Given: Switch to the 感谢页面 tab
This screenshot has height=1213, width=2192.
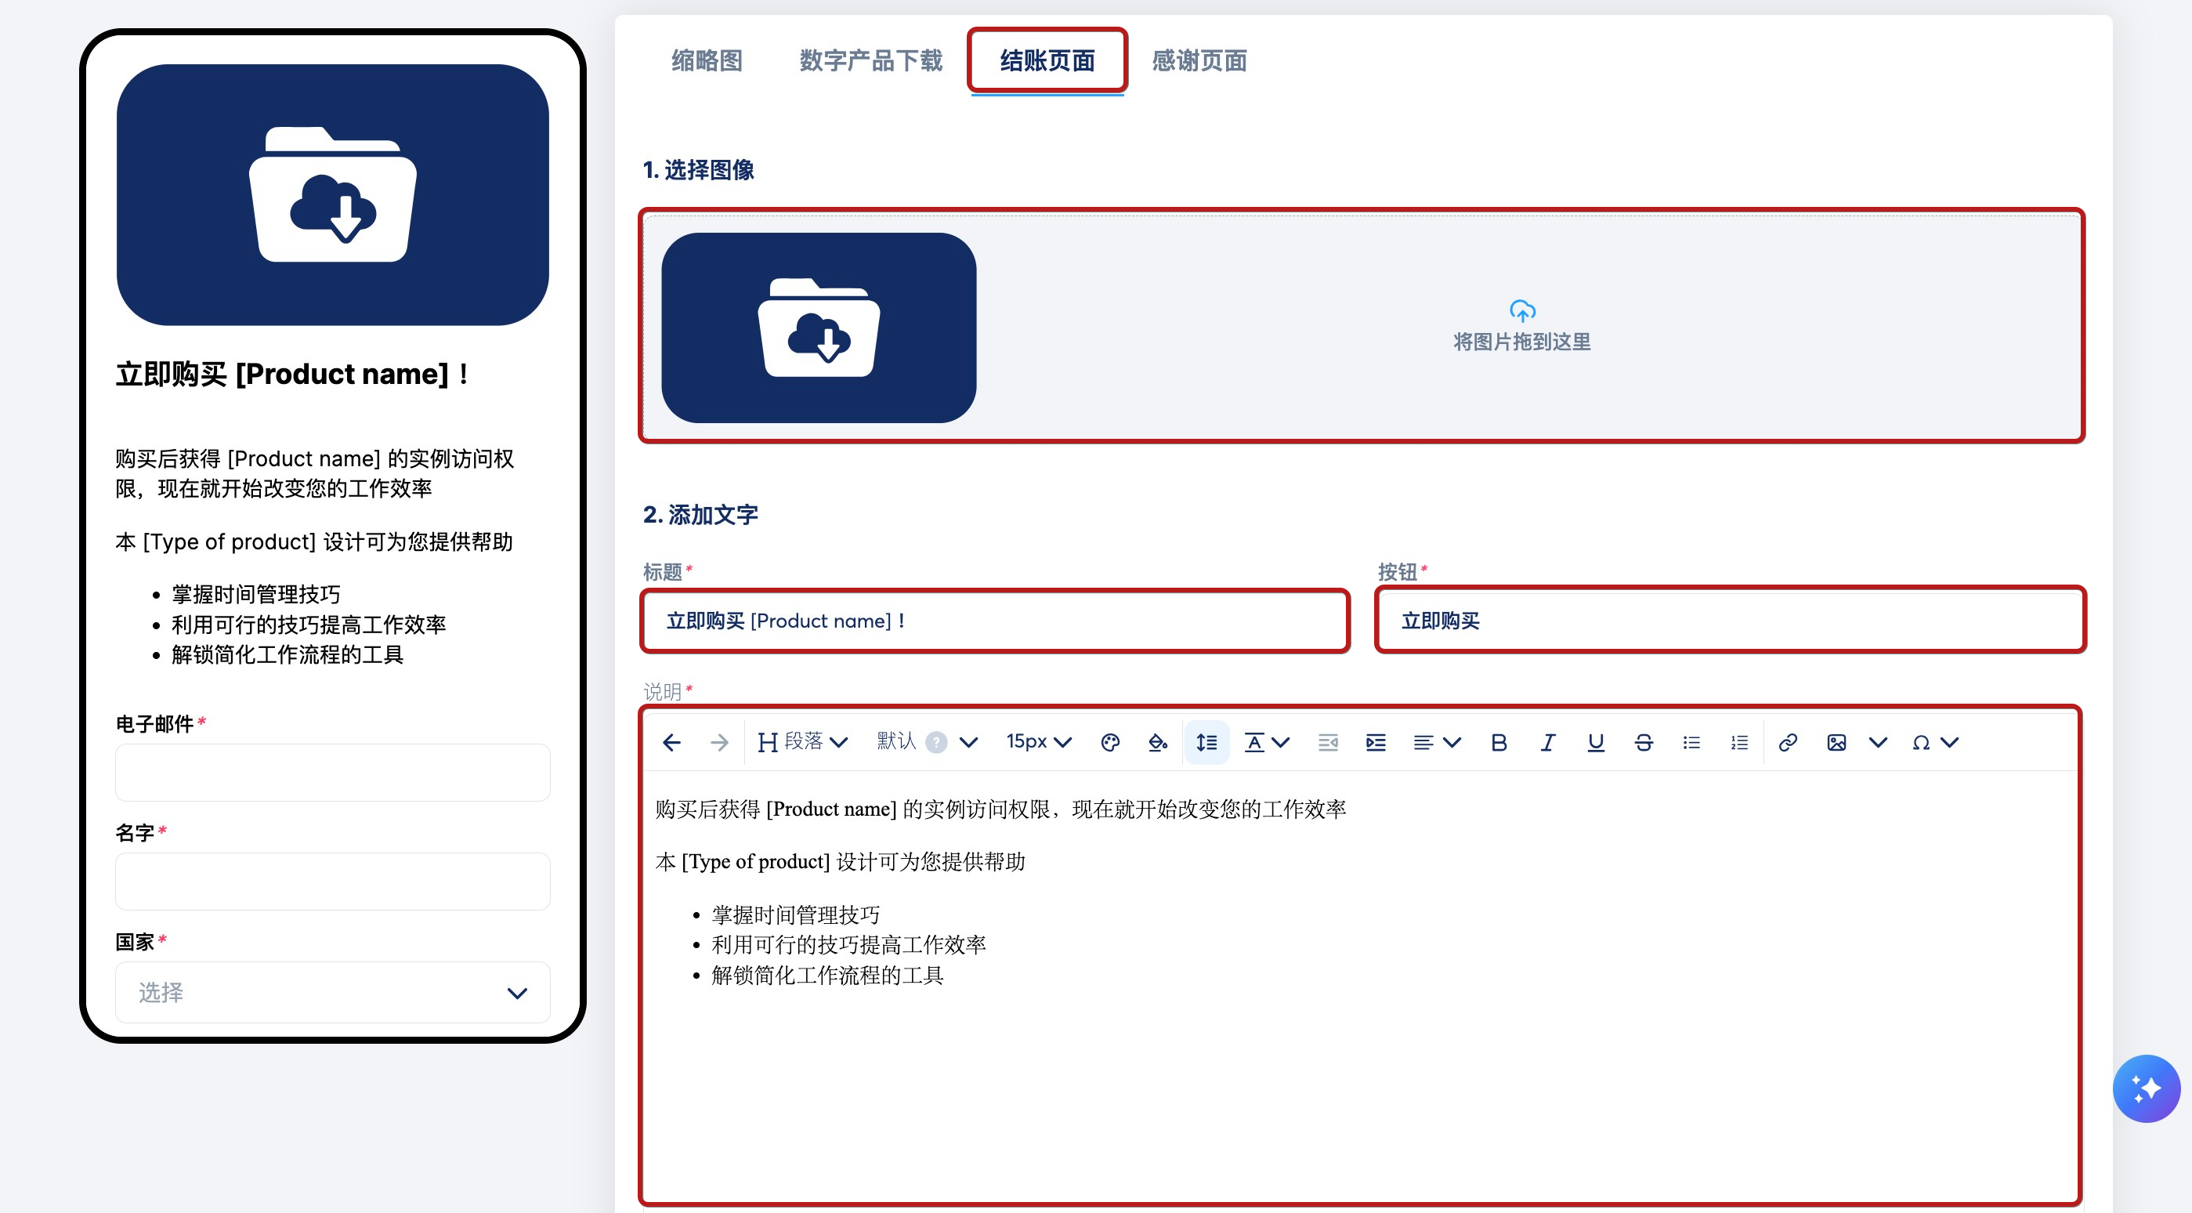Looking at the screenshot, I should tap(1199, 60).
